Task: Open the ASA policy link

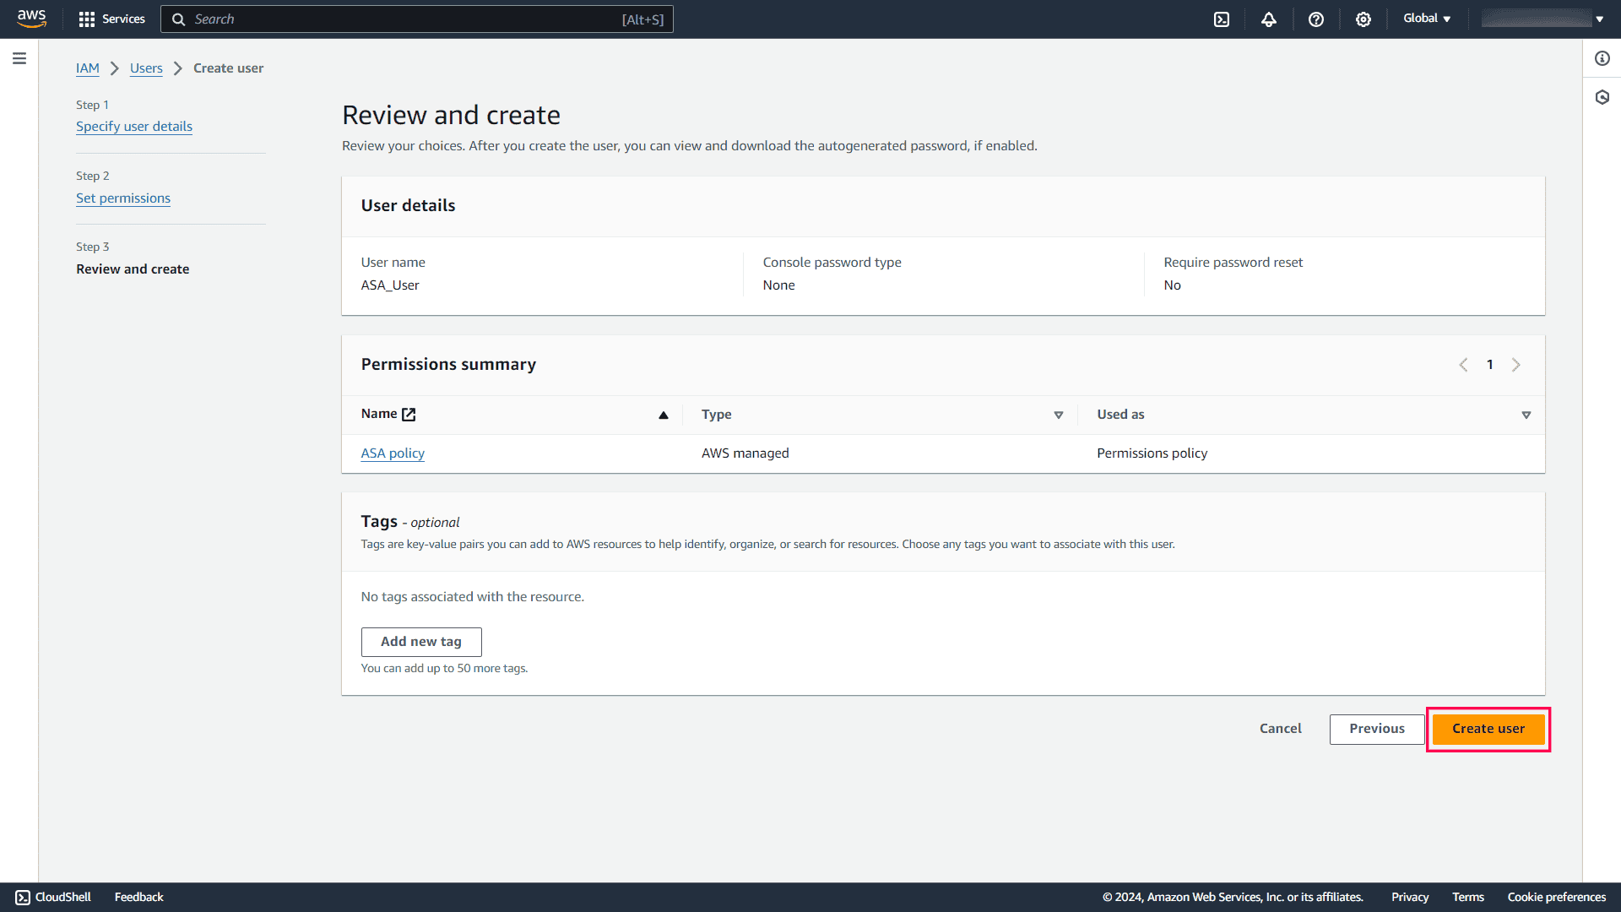Action: pos(393,453)
